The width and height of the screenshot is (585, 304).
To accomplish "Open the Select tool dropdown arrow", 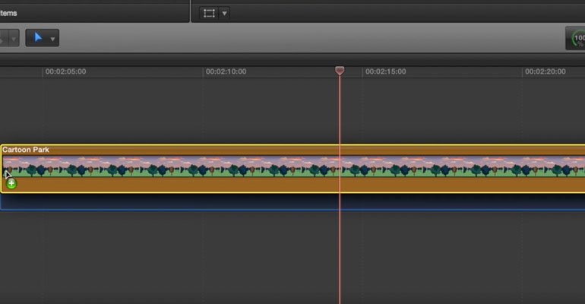I will (52, 39).
